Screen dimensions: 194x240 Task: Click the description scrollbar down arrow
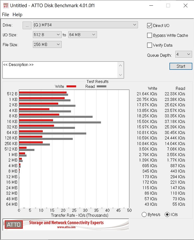(x=120, y=75)
